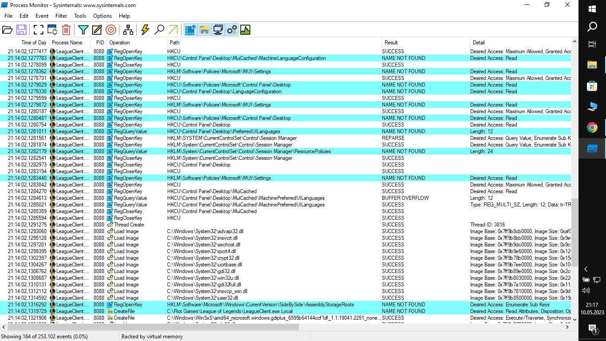
Task: Click the PID column header
Action: click(98, 43)
